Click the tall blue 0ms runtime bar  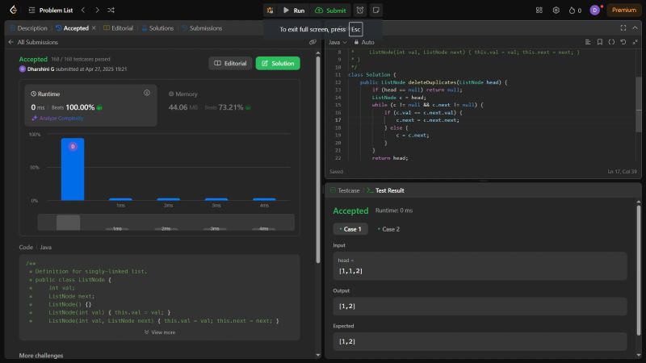(73, 169)
